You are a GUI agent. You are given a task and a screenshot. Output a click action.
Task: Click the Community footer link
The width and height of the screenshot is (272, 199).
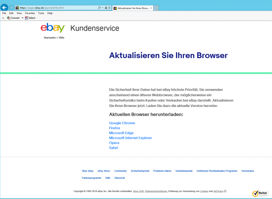coord(120,171)
